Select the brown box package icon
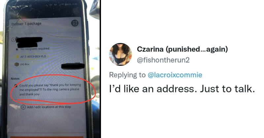Screen dimensions: 264x138 17,64
